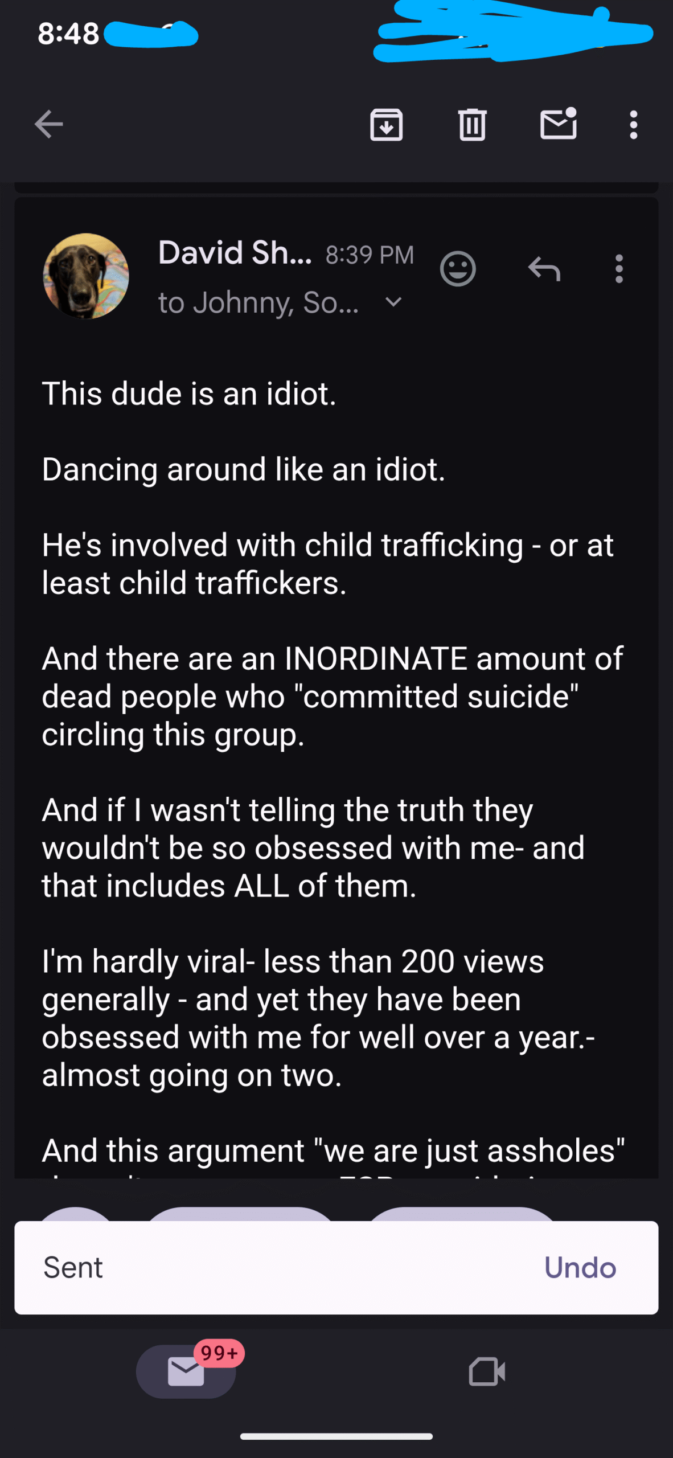The height and width of the screenshot is (1458, 673).
Task: Delete the email with the trash icon
Action: pos(472,124)
